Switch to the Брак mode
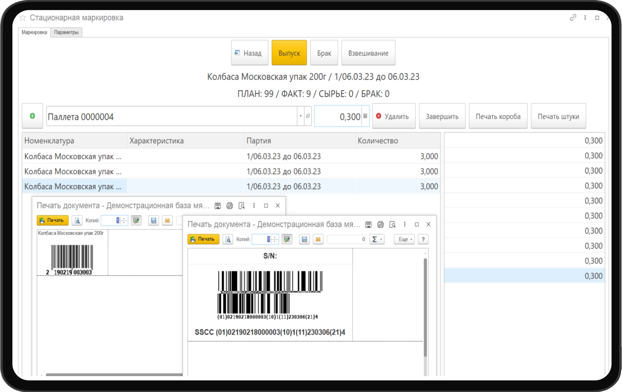 tap(324, 53)
